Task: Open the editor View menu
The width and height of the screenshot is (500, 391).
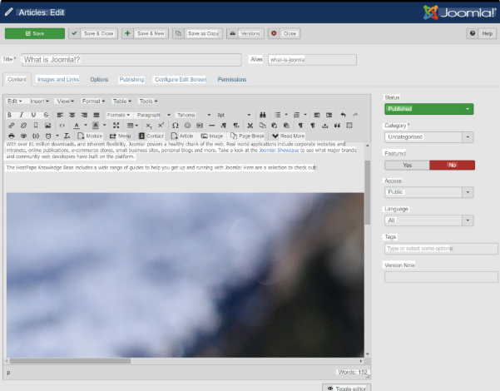Action: (66, 101)
